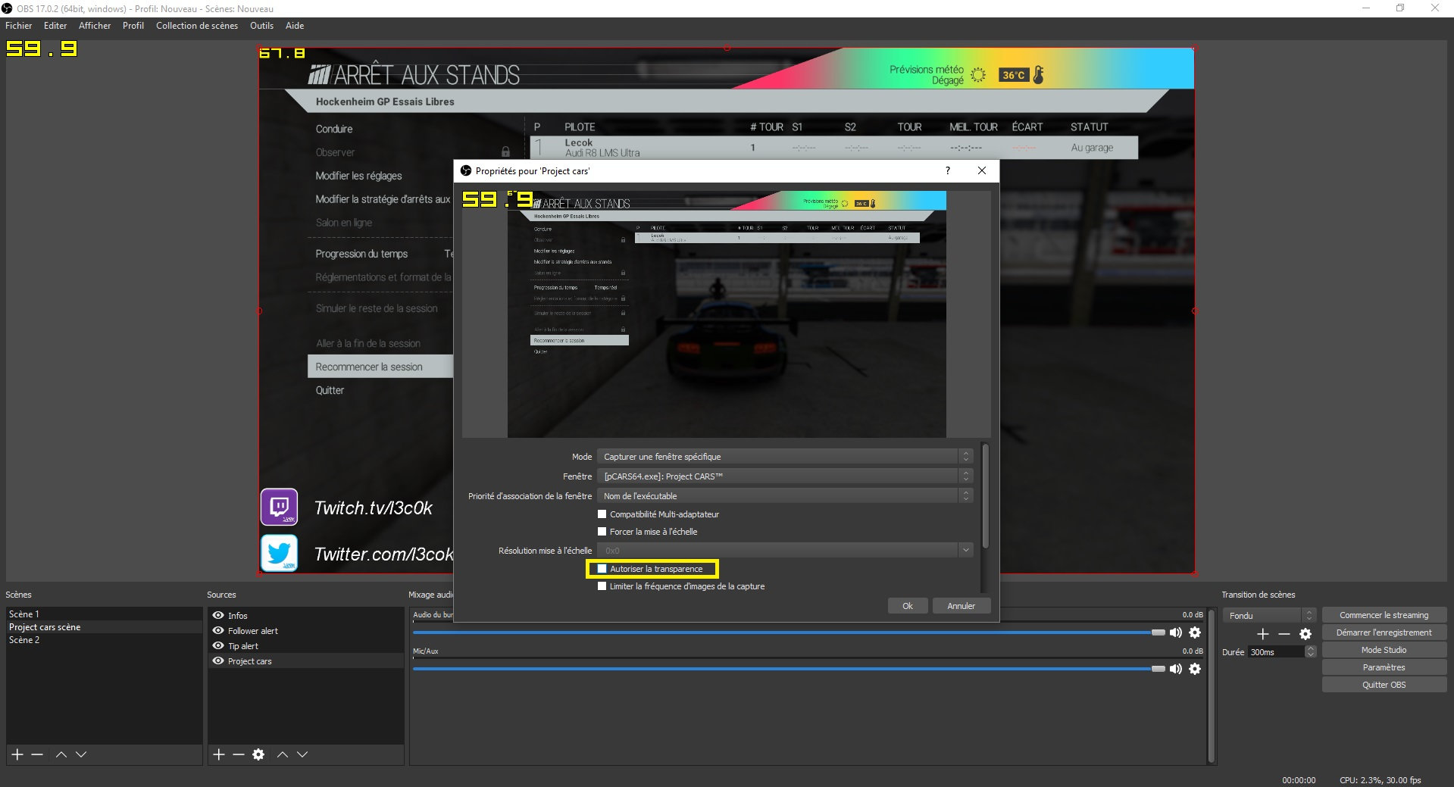Viewport: 1454px width, 787px height.
Task: Open the Aide menu
Action: (295, 26)
